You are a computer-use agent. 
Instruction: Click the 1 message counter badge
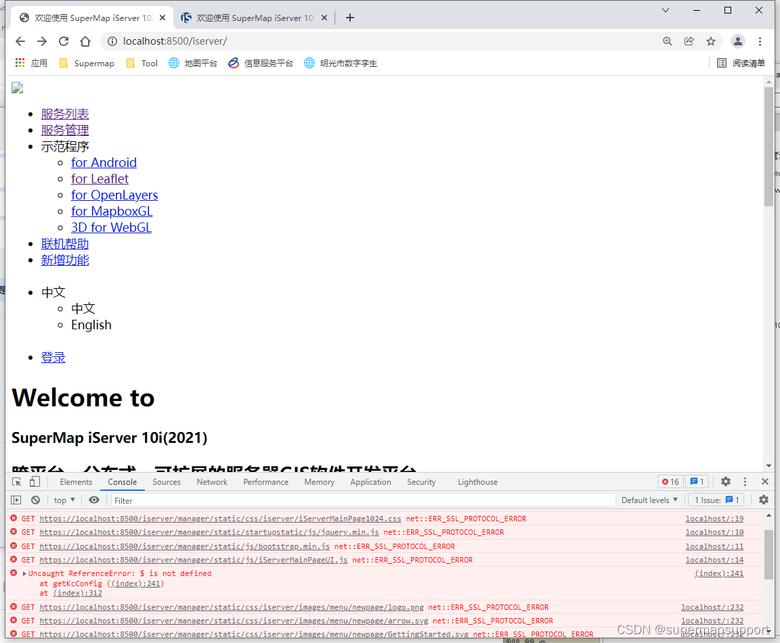tap(697, 481)
